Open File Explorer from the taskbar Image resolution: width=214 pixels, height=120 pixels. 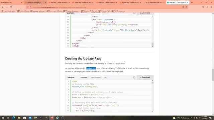pos(19,118)
